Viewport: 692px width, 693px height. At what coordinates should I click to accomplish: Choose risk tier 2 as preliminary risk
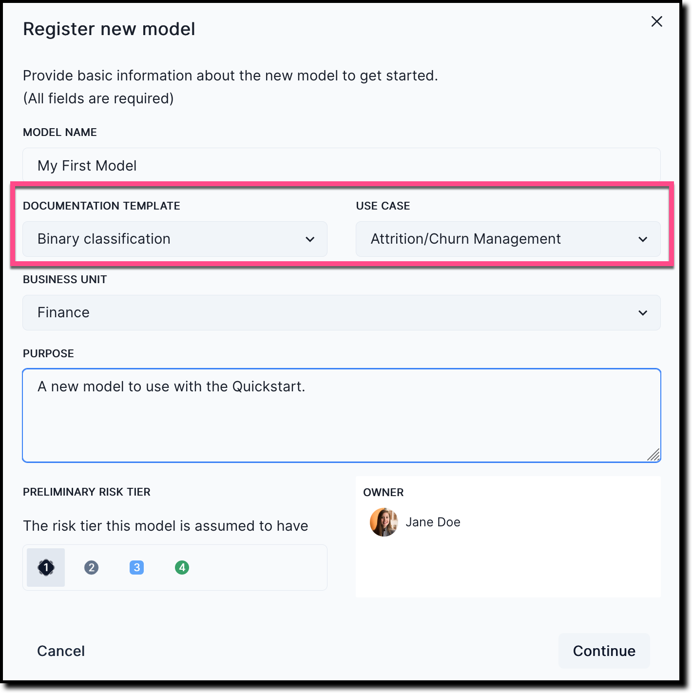click(x=91, y=567)
